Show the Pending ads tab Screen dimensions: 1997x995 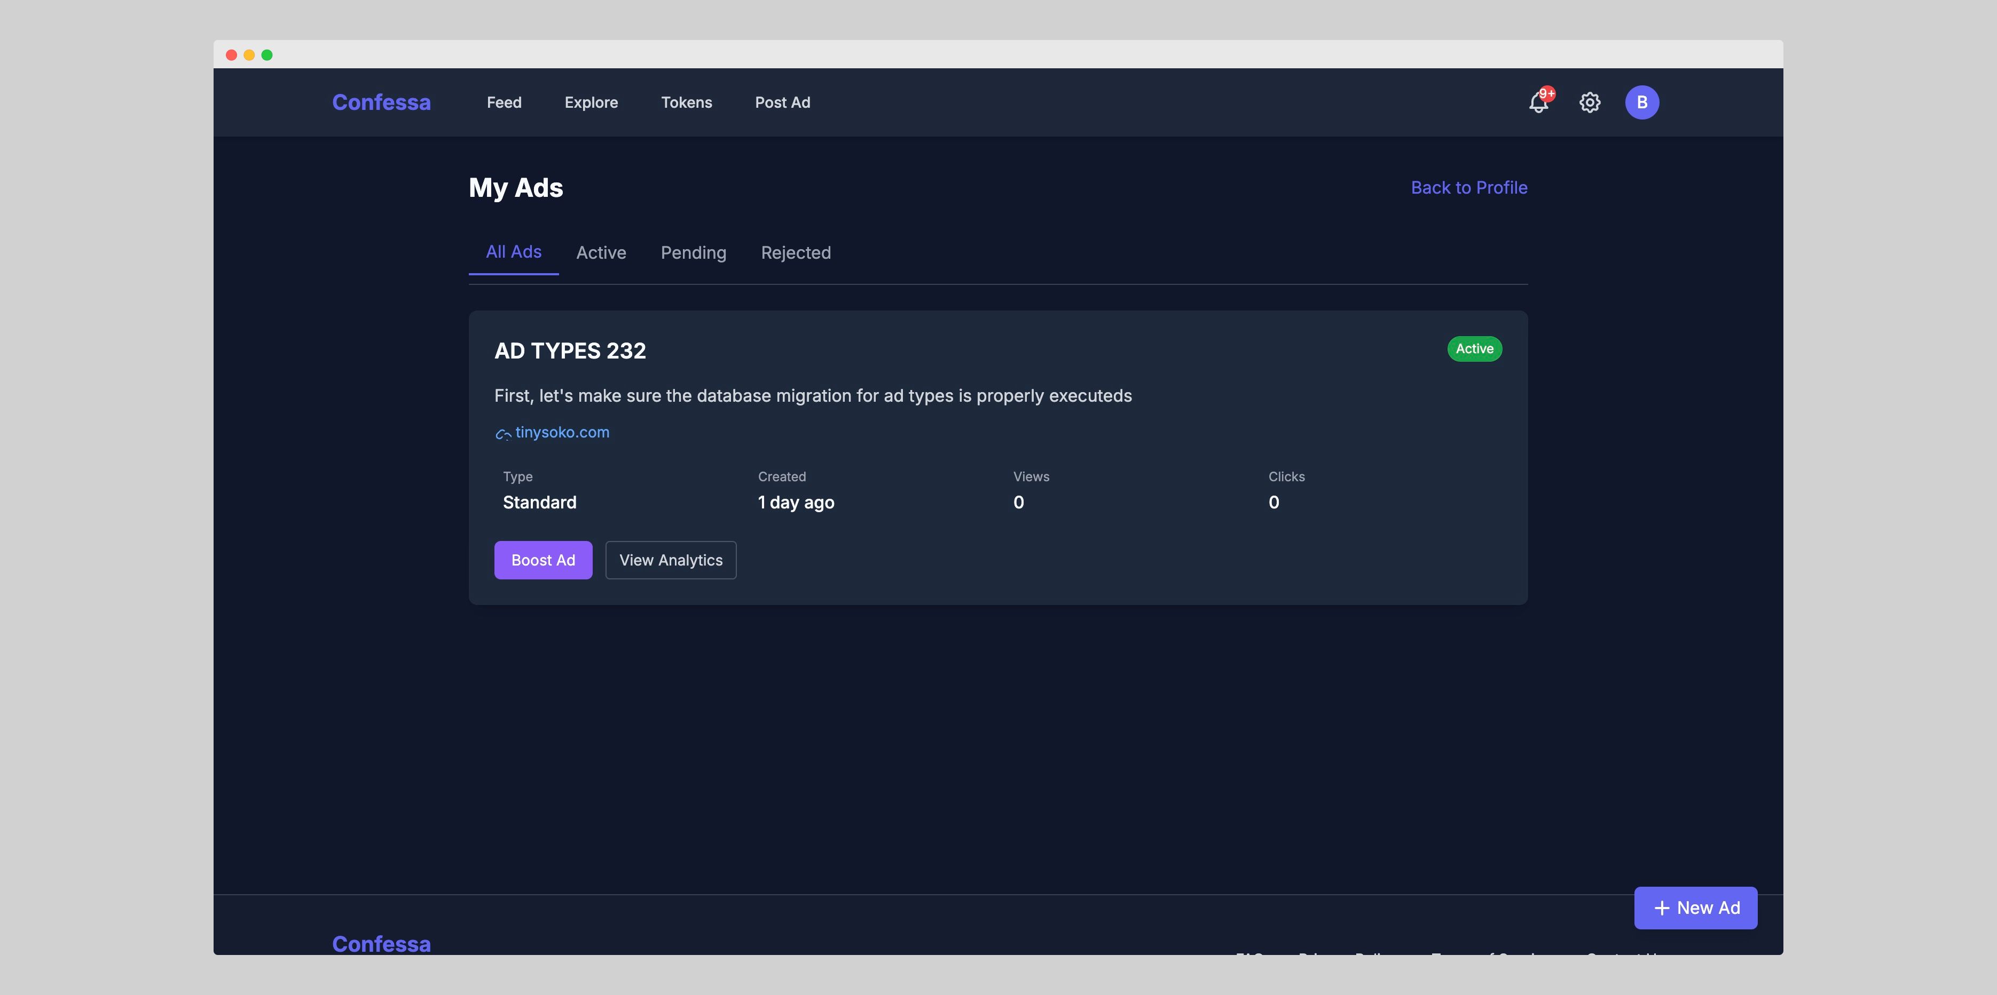pos(693,252)
